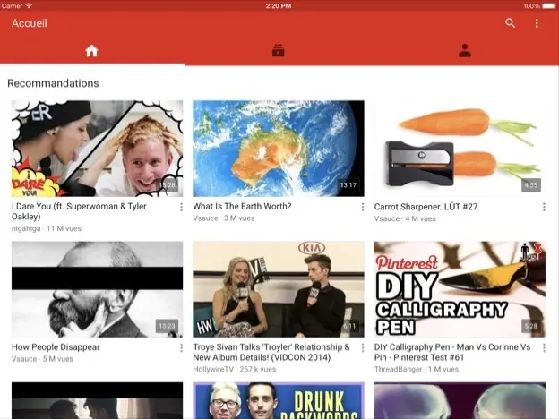Click the "Accueil" header title
Viewport: 559px width, 419px height.
(x=30, y=23)
